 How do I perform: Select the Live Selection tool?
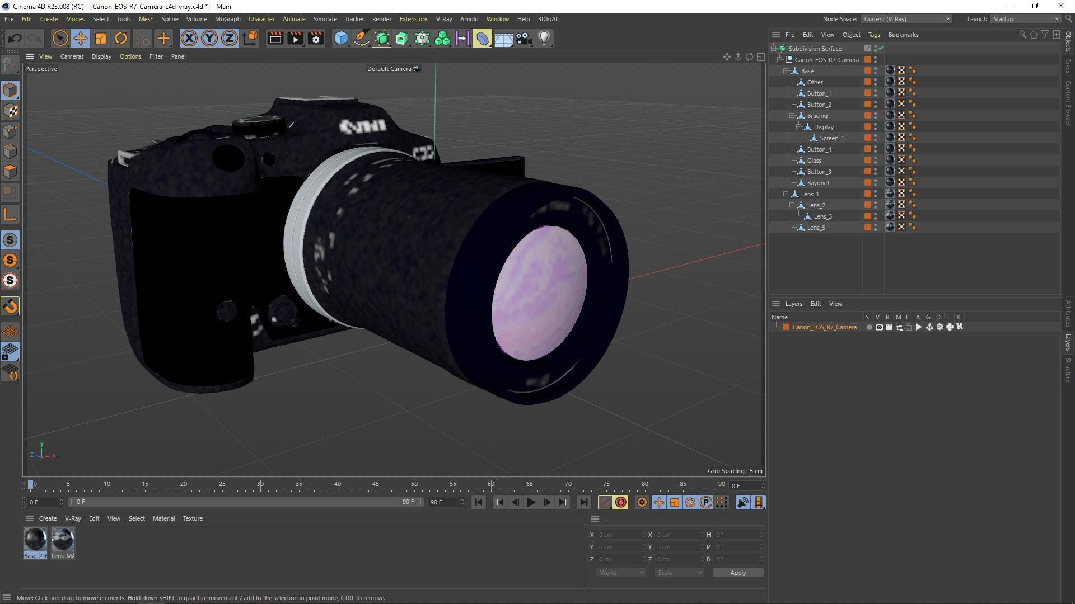coord(60,38)
